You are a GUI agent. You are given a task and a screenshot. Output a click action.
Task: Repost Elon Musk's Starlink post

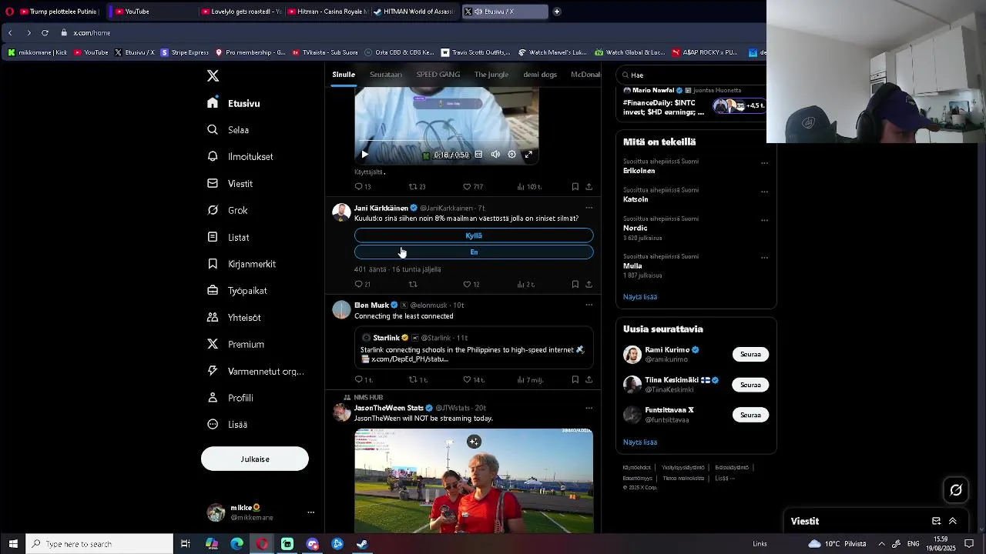click(x=418, y=379)
